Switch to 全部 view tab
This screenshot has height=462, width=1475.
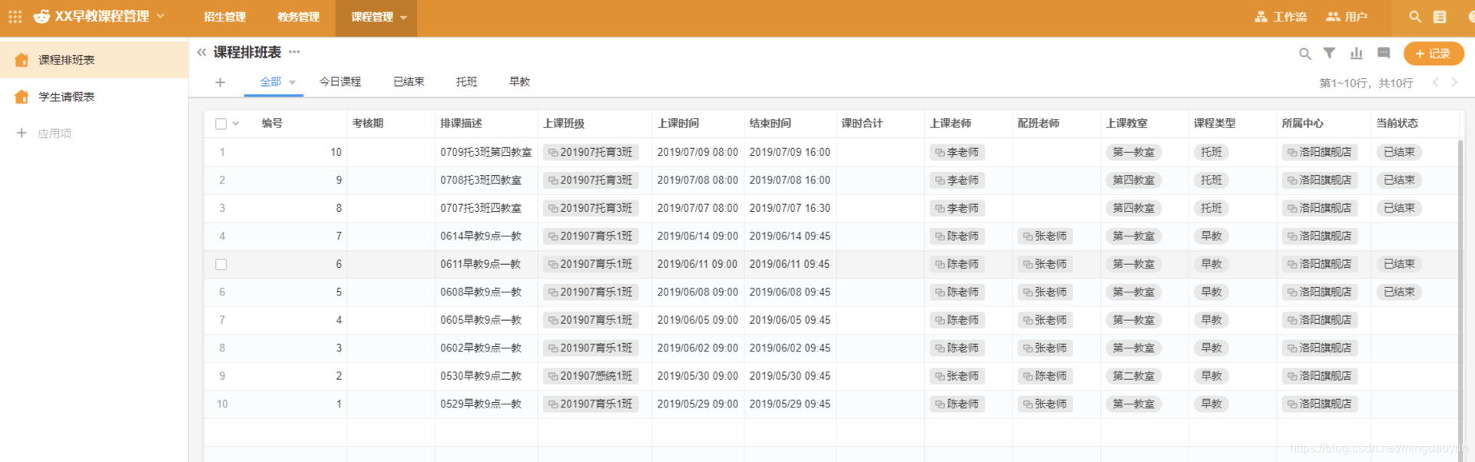tap(270, 81)
